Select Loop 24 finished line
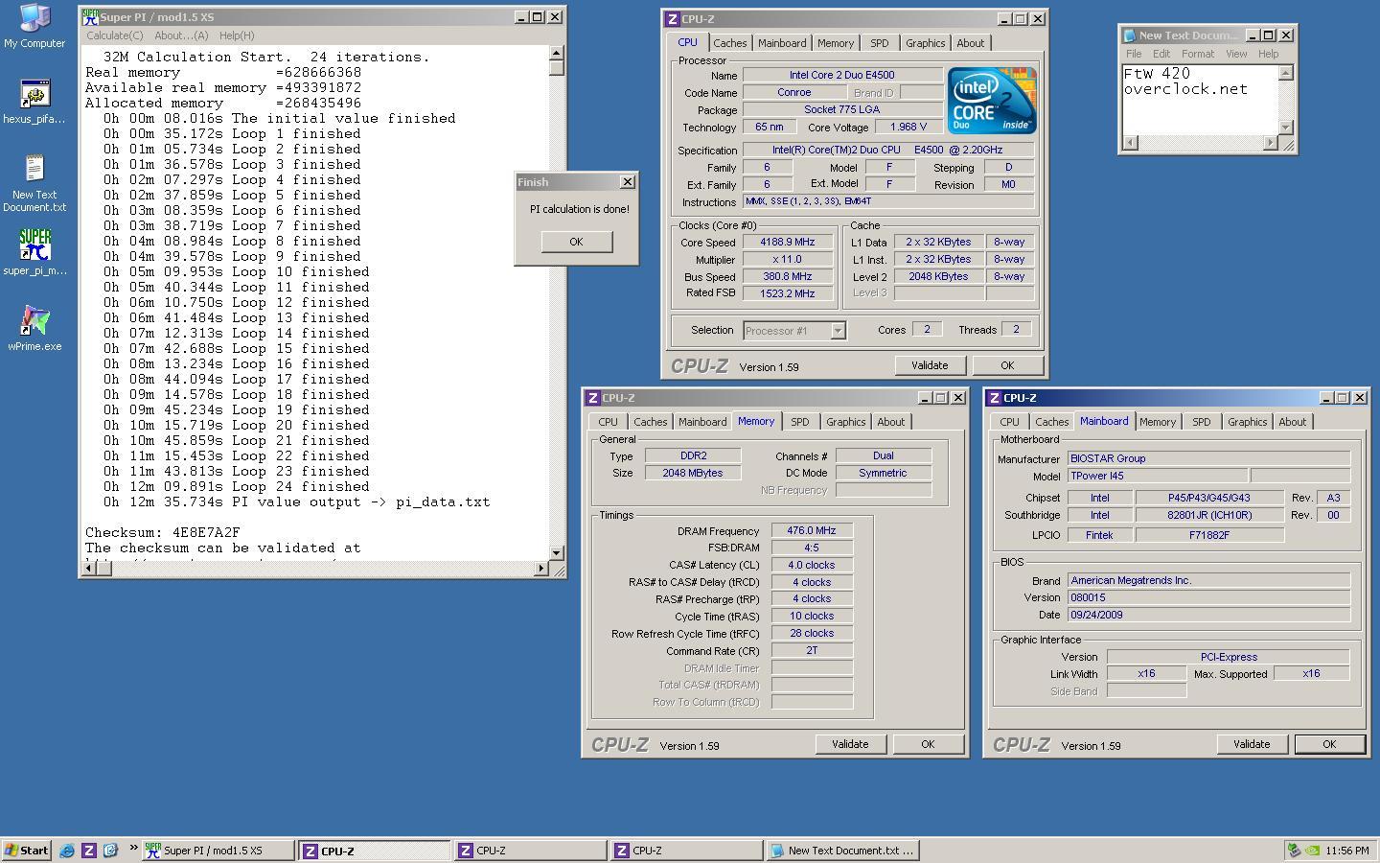1380x863 pixels. 237,486
